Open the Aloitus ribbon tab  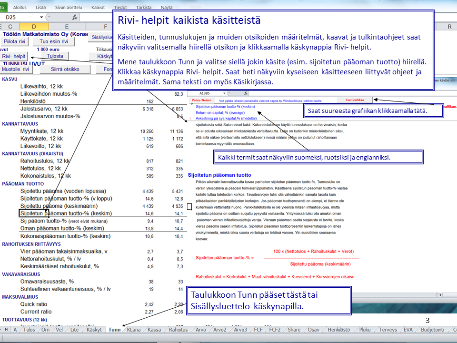tap(20, 7)
